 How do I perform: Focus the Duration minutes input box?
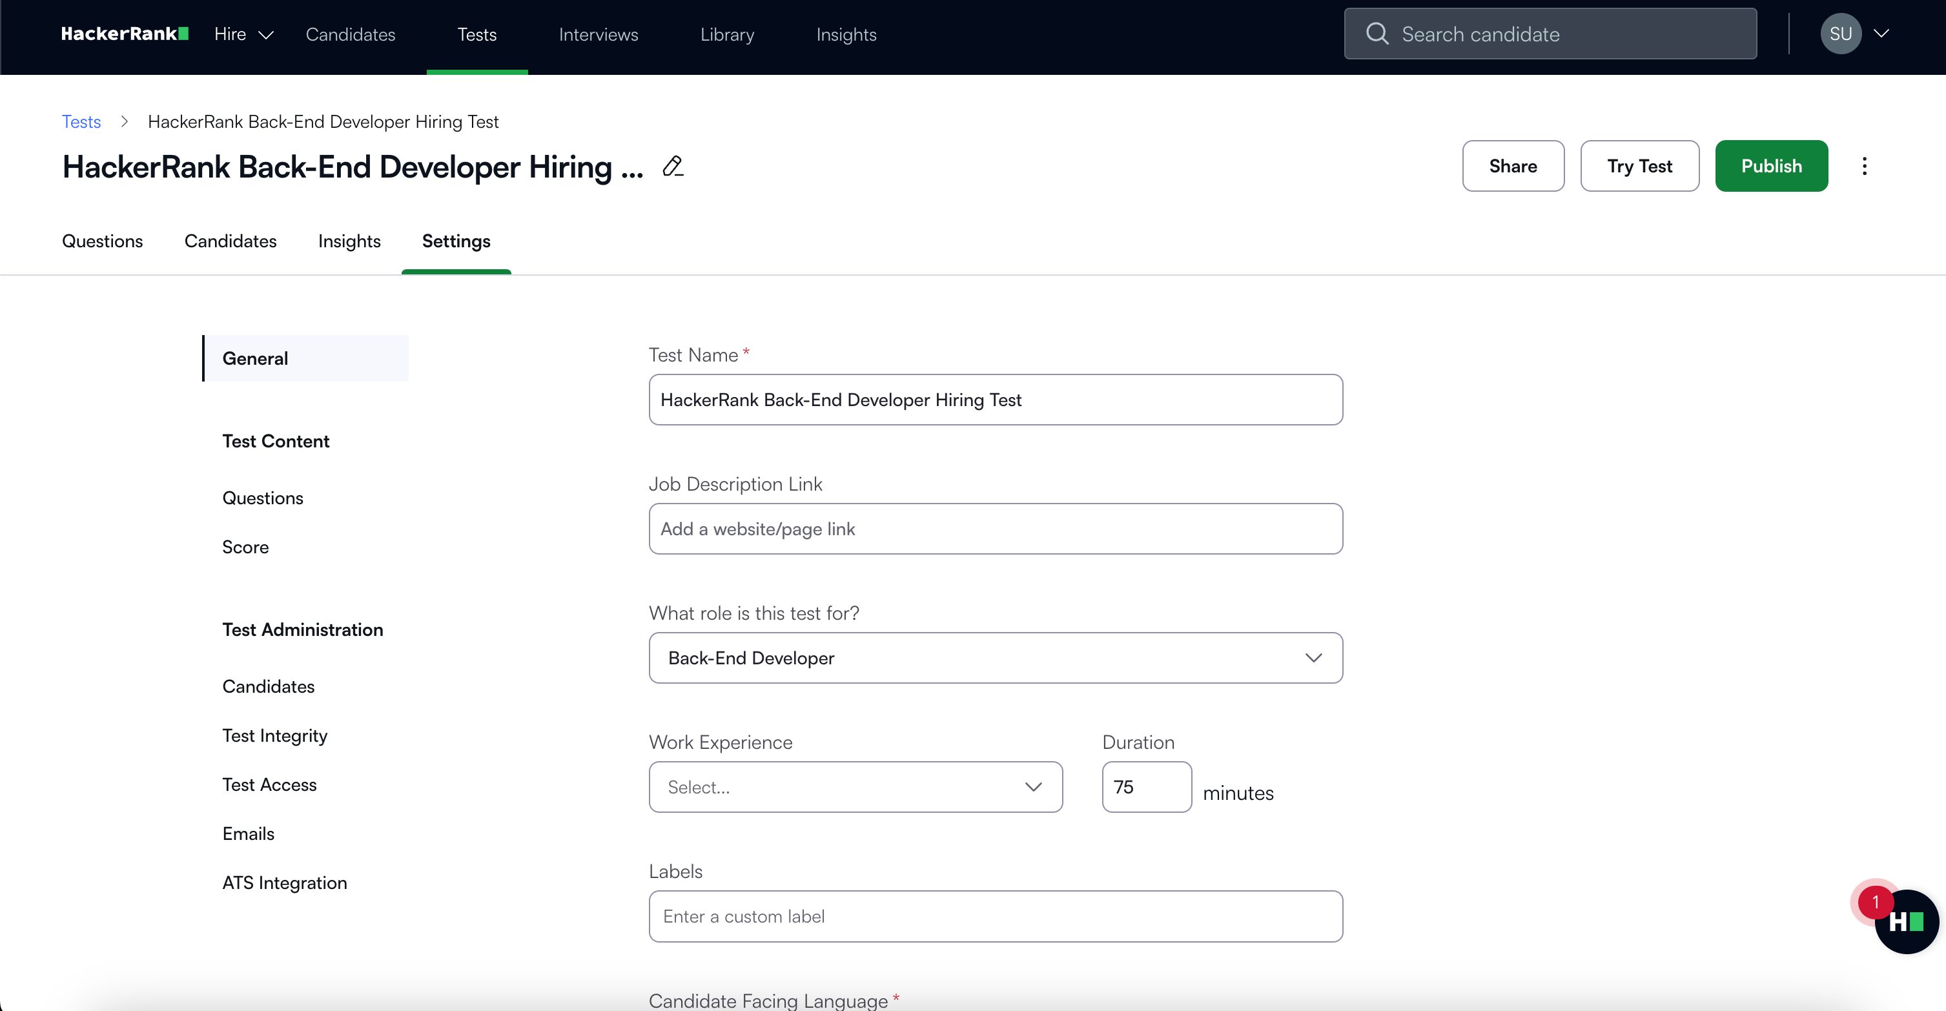1146,788
